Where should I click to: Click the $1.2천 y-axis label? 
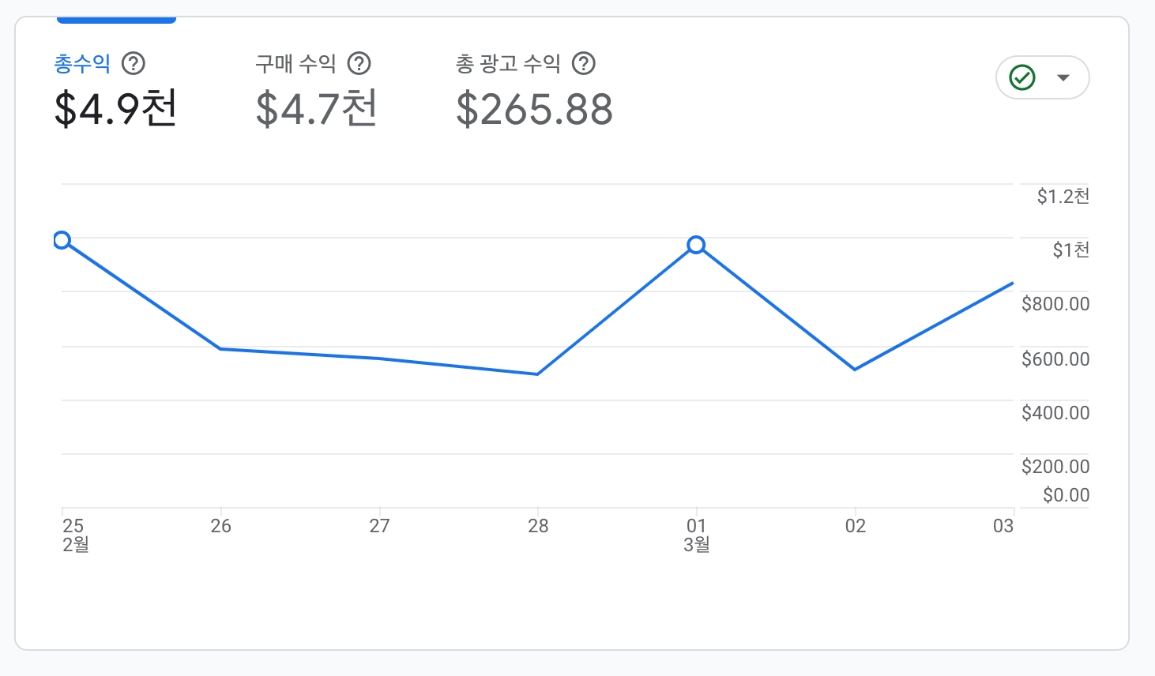point(1063,196)
